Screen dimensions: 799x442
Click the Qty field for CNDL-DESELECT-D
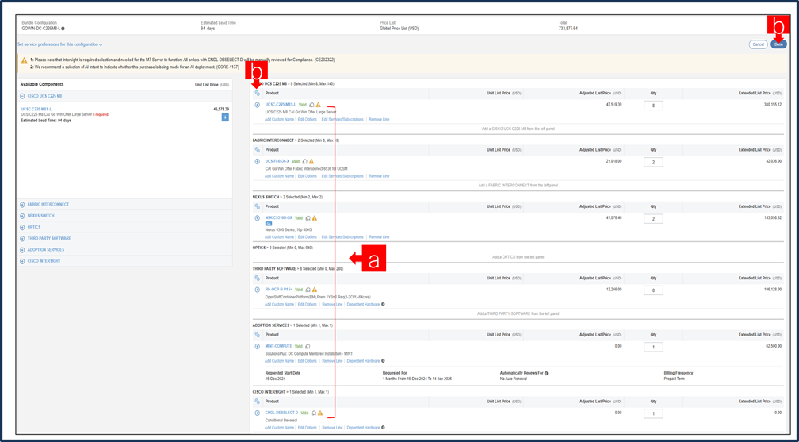pyautogui.click(x=653, y=414)
